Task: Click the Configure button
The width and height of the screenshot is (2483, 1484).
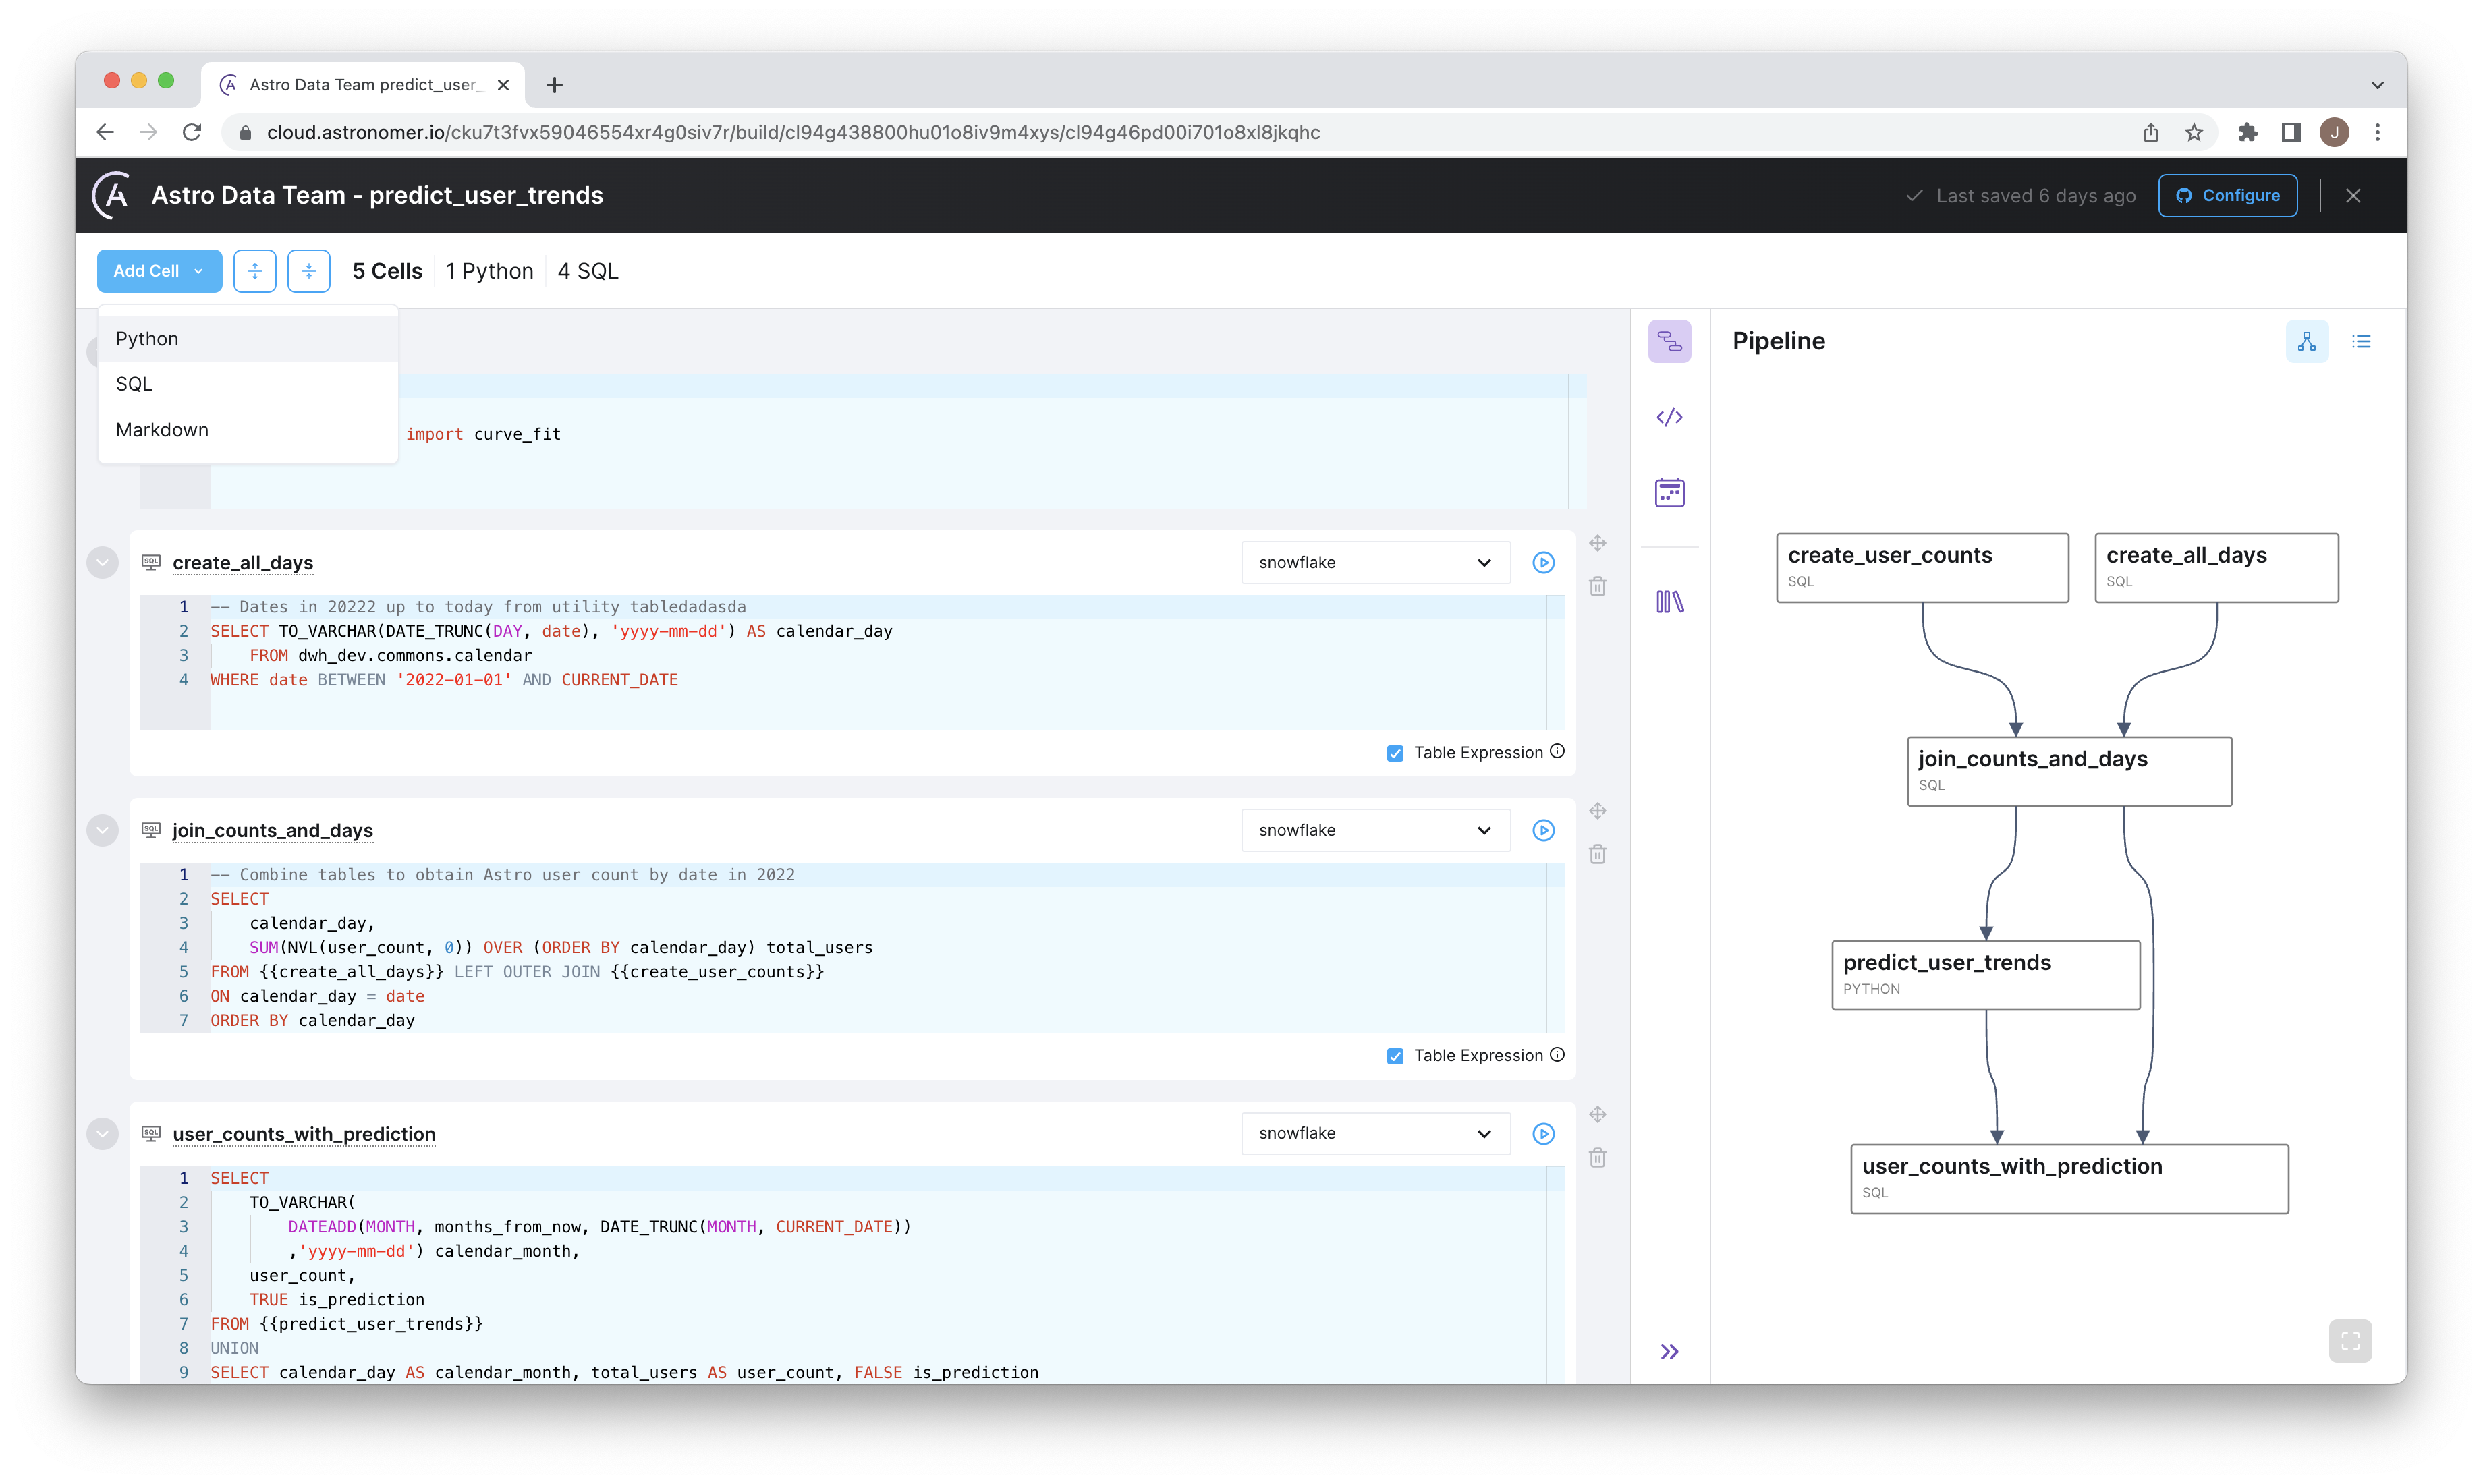Action: pyautogui.click(x=2228, y=195)
